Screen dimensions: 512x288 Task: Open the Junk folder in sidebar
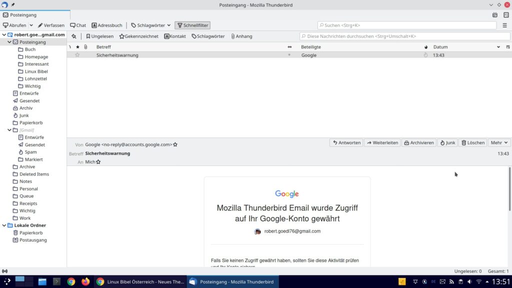(x=24, y=115)
